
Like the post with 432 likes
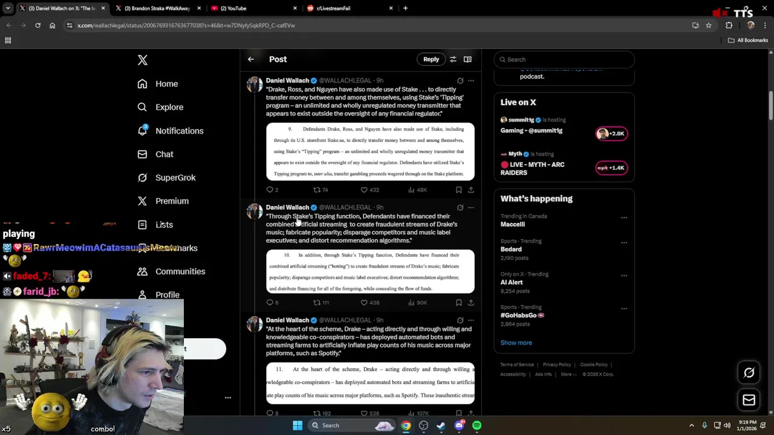point(369,190)
